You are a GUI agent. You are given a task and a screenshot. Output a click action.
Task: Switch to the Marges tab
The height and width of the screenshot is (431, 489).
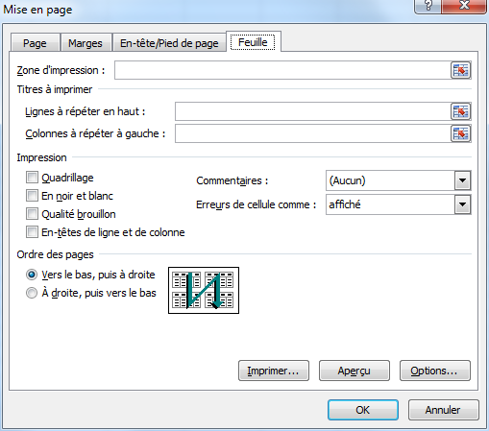click(x=86, y=43)
